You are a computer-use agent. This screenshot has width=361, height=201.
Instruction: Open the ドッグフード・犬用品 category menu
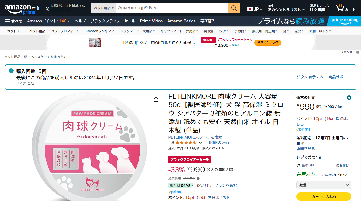tap(137, 31)
